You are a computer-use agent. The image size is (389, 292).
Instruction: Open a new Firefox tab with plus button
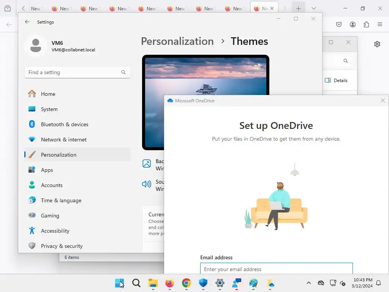pyautogui.click(x=298, y=8)
